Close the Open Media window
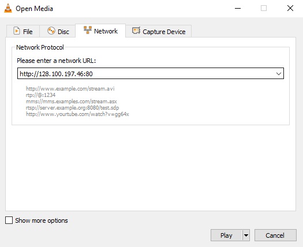This screenshot has height=247, width=303. click(290, 8)
